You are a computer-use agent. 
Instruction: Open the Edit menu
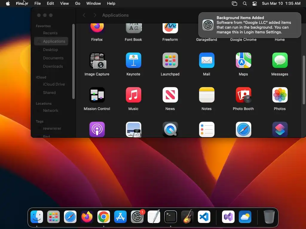[50, 4]
